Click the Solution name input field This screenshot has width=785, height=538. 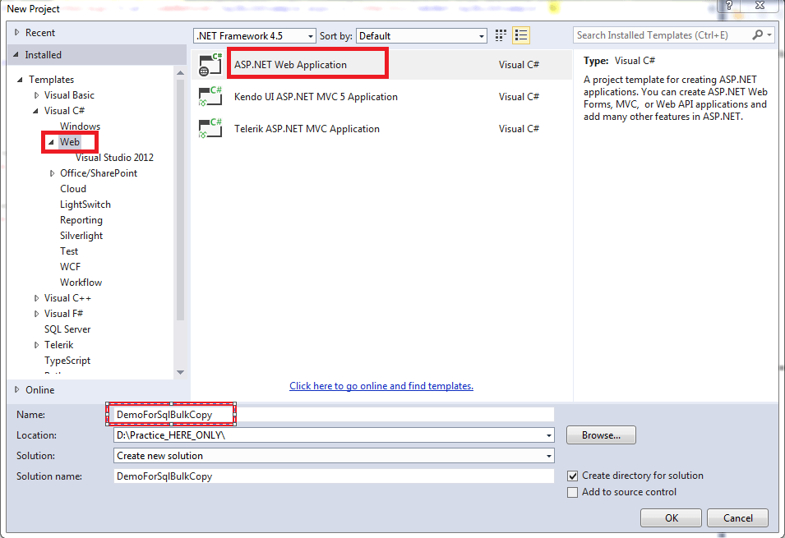(334, 476)
